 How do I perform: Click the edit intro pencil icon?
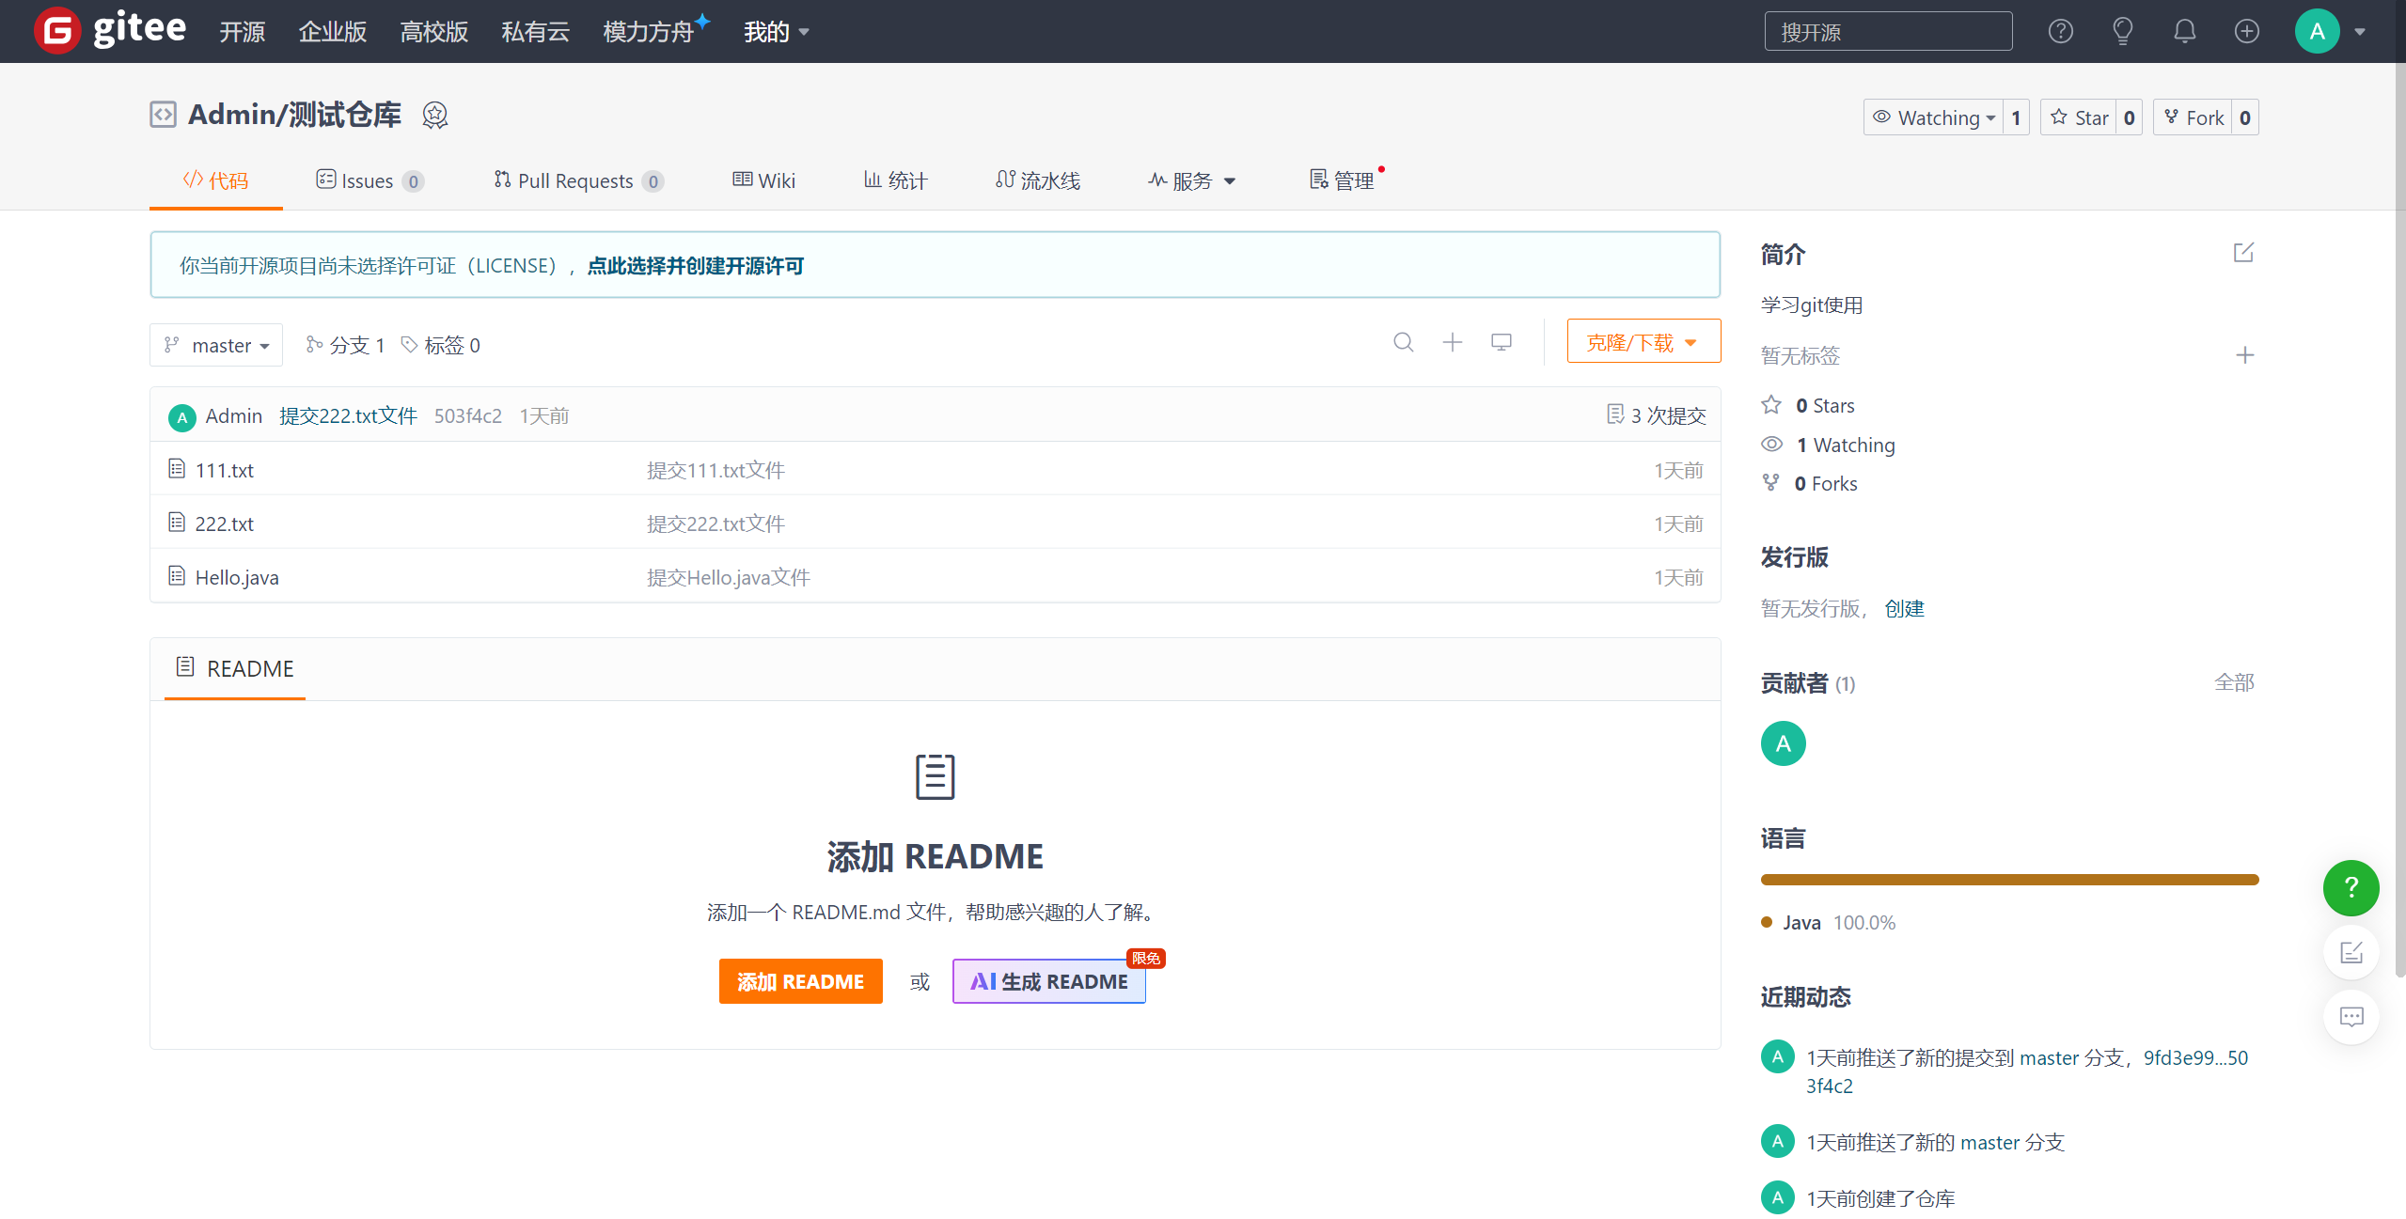pos(2243,253)
